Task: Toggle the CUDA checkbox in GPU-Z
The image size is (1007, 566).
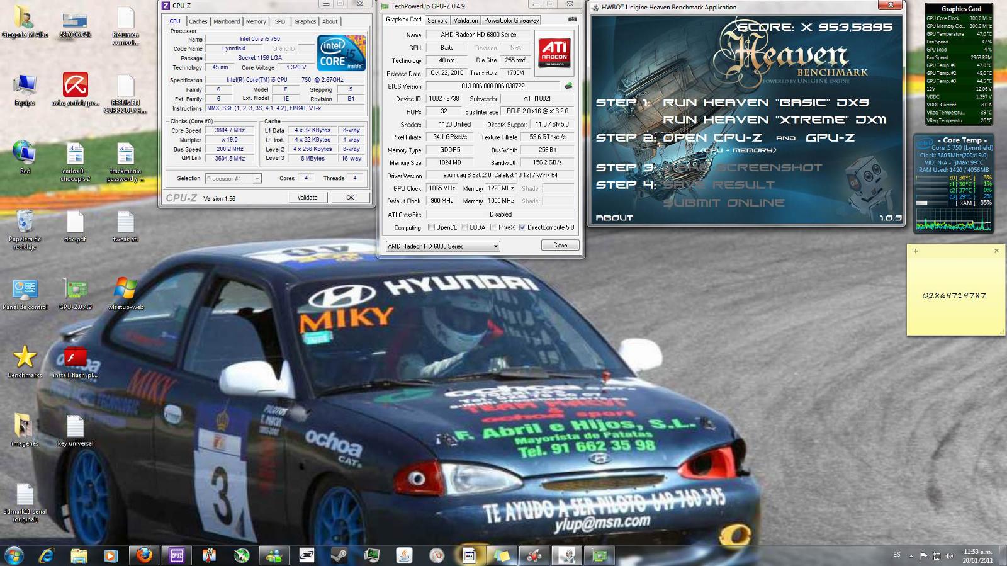Action: tap(464, 227)
